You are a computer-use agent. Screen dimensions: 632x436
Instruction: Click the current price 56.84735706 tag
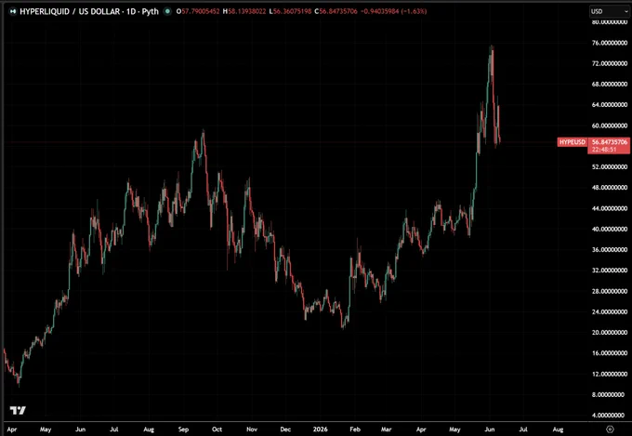click(610, 142)
